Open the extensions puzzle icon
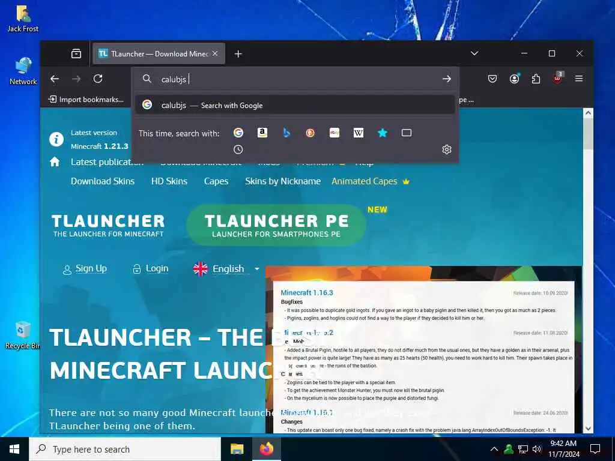Image resolution: width=615 pixels, height=461 pixels. [x=536, y=79]
